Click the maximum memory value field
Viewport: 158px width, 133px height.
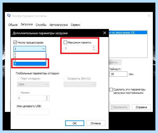point(78,48)
